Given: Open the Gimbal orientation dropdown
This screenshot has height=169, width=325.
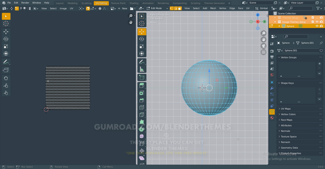Looking at the screenshot, I should point(261,8).
